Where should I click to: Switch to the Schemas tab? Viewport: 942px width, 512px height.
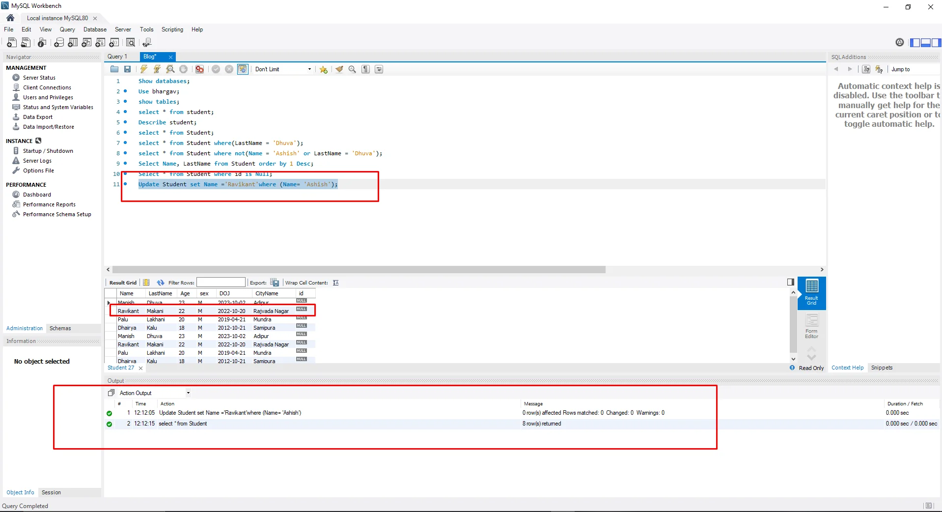[x=60, y=328]
